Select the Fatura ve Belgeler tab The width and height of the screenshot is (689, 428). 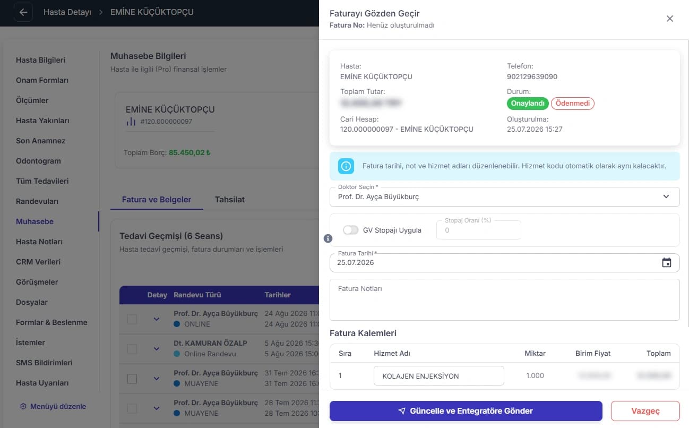pyautogui.click(x=157, y=200)
